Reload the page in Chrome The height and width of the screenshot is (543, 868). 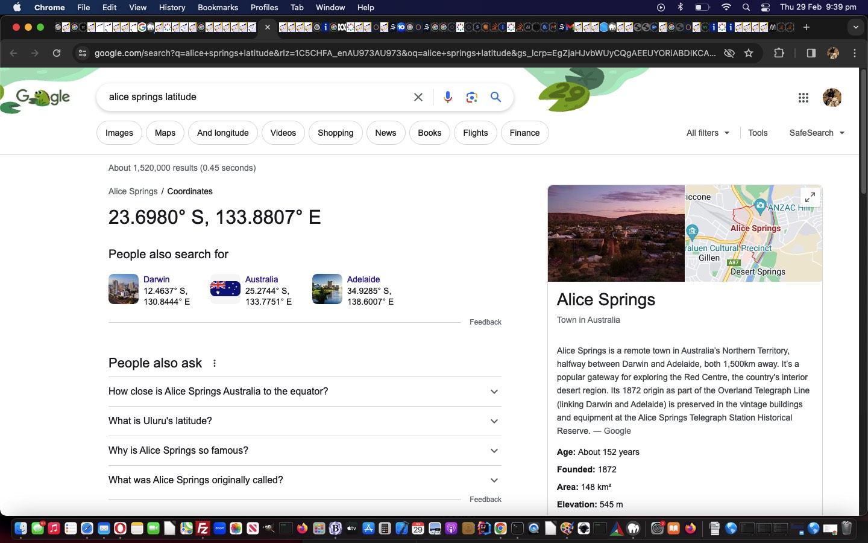click(x=57, y=53)
